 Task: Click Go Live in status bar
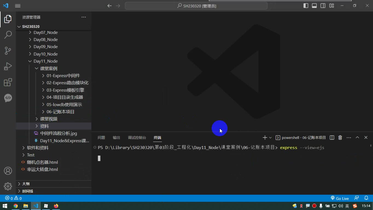tap(340, 198)
